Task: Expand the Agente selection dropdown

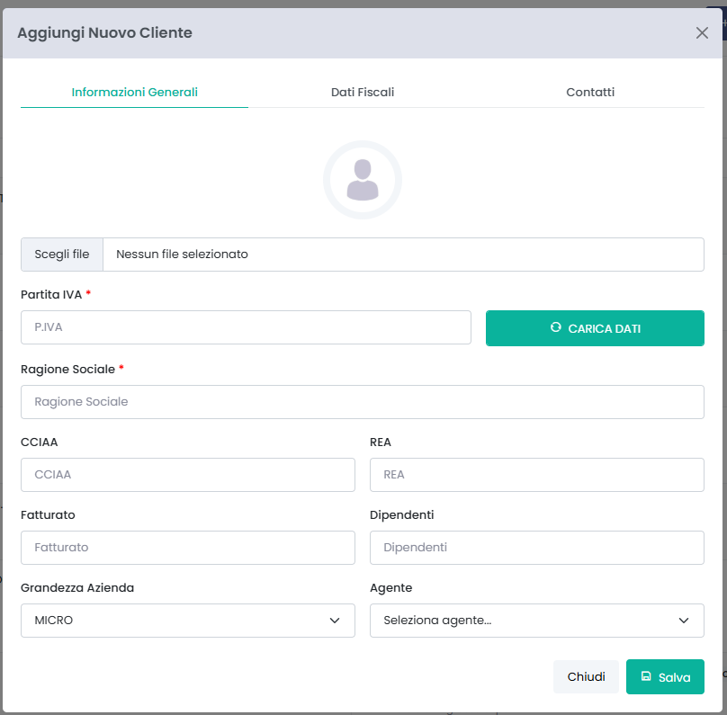Action: (x=536, y=621)
